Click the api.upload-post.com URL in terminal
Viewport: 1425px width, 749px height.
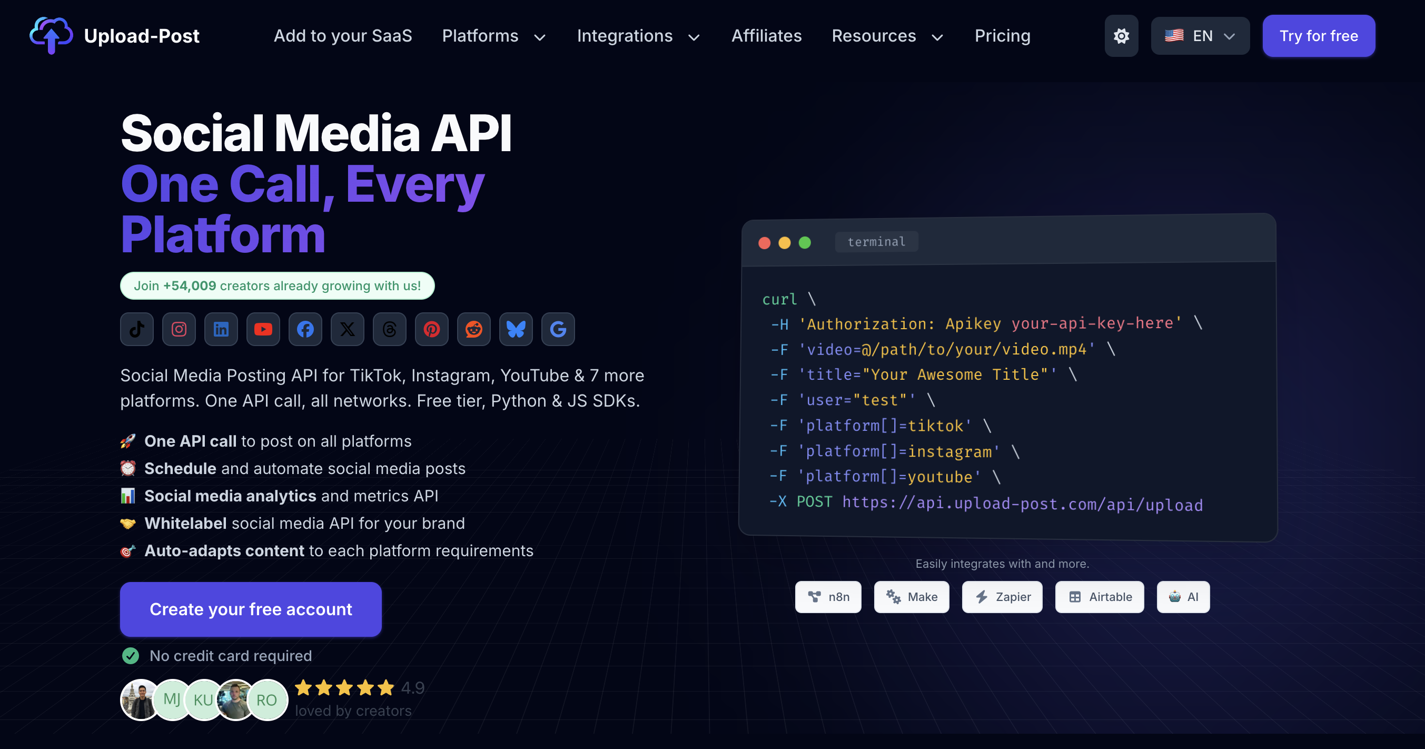point(1022,504)
